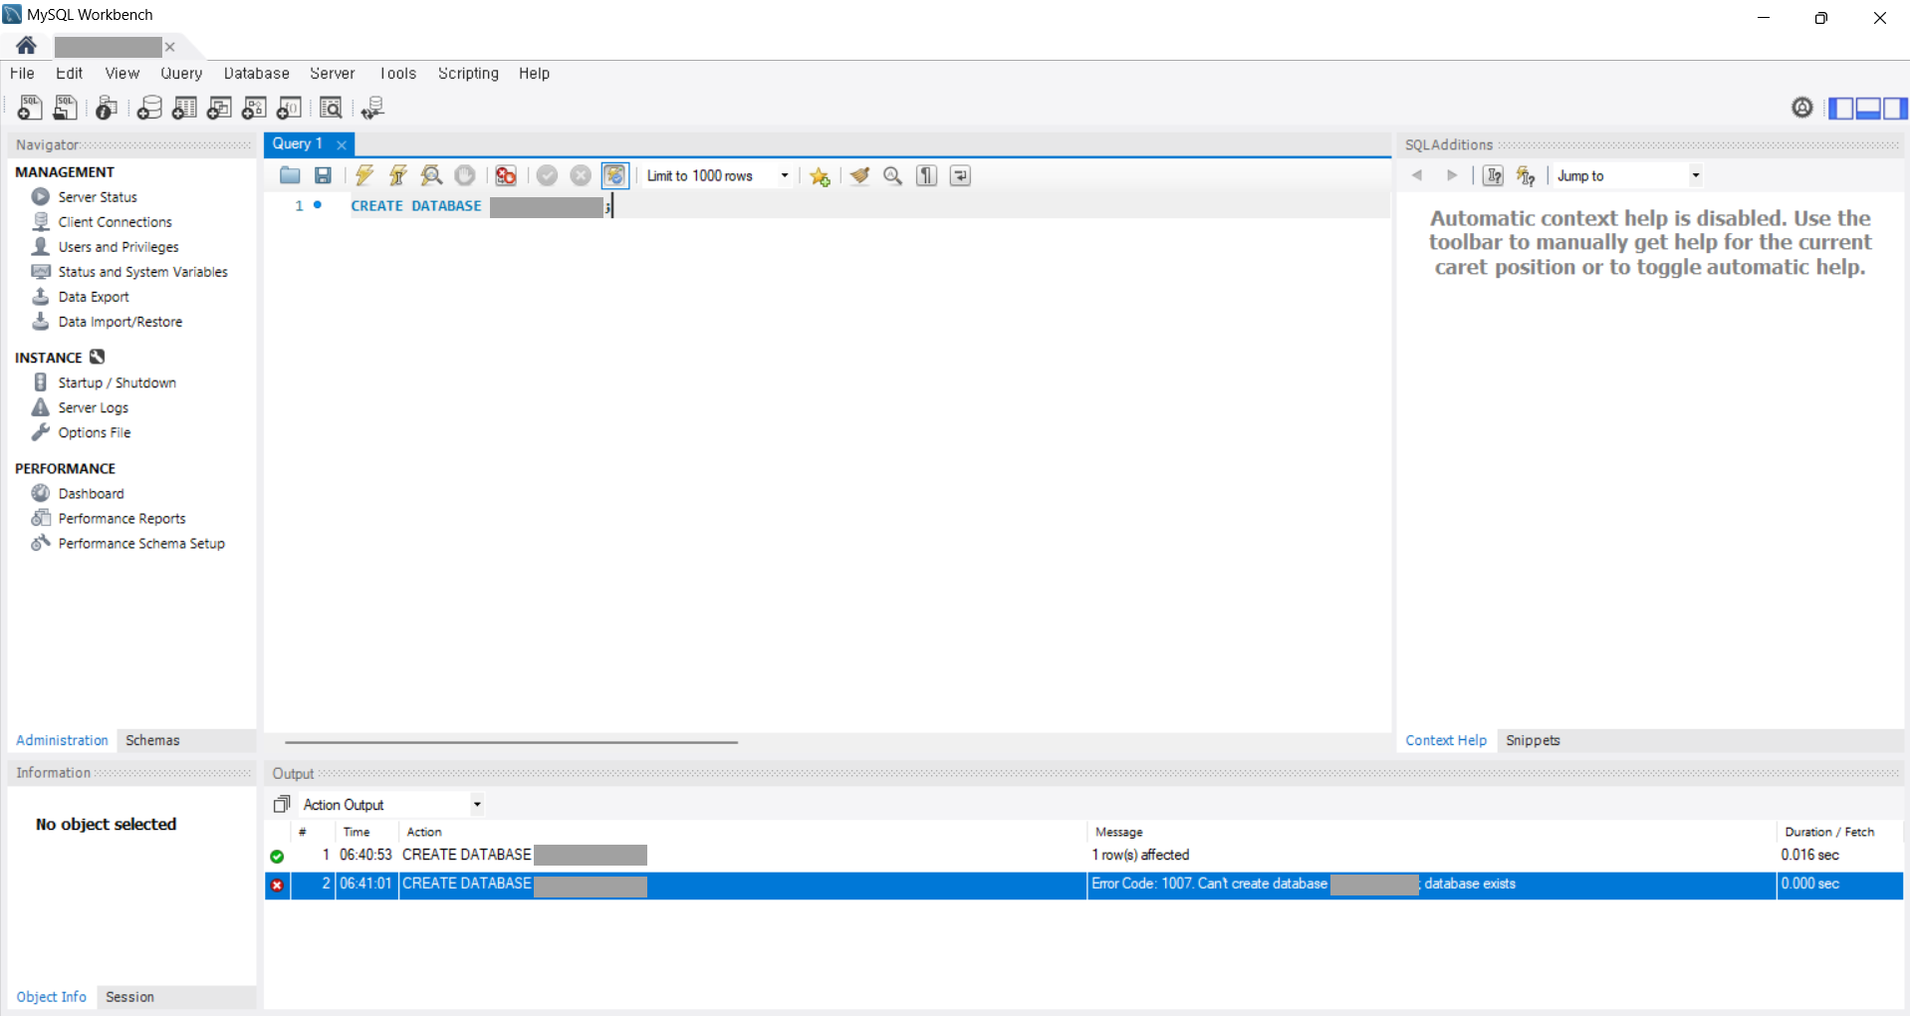Image resolution: width=1910 pixels, height=1016 pixels.
Task: Copy output using icon beside Action Output
Action: click(x=282, y=805)
